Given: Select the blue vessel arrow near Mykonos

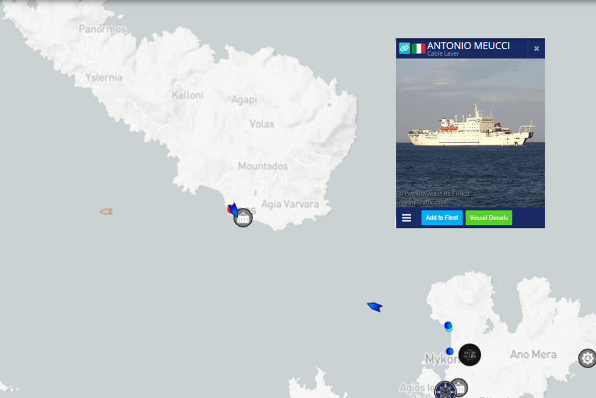Looking at the screenshot, I should click(375, 307).
